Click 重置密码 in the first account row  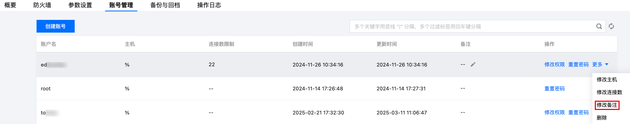point(578,64)
